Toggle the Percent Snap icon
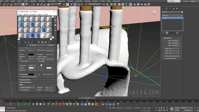Screen dimensions: 199x112 click(79, 4)
